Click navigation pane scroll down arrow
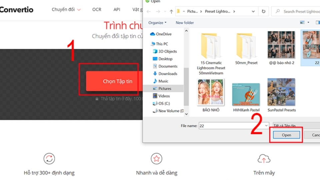Viewport: 320px width, 180px height. click(x=186, y=114)
